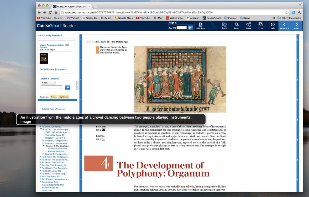This screenshot has height=197, width=309.
Task: Expand Chapter 3. Secular Music entry
Action: [x=43, y=143]
